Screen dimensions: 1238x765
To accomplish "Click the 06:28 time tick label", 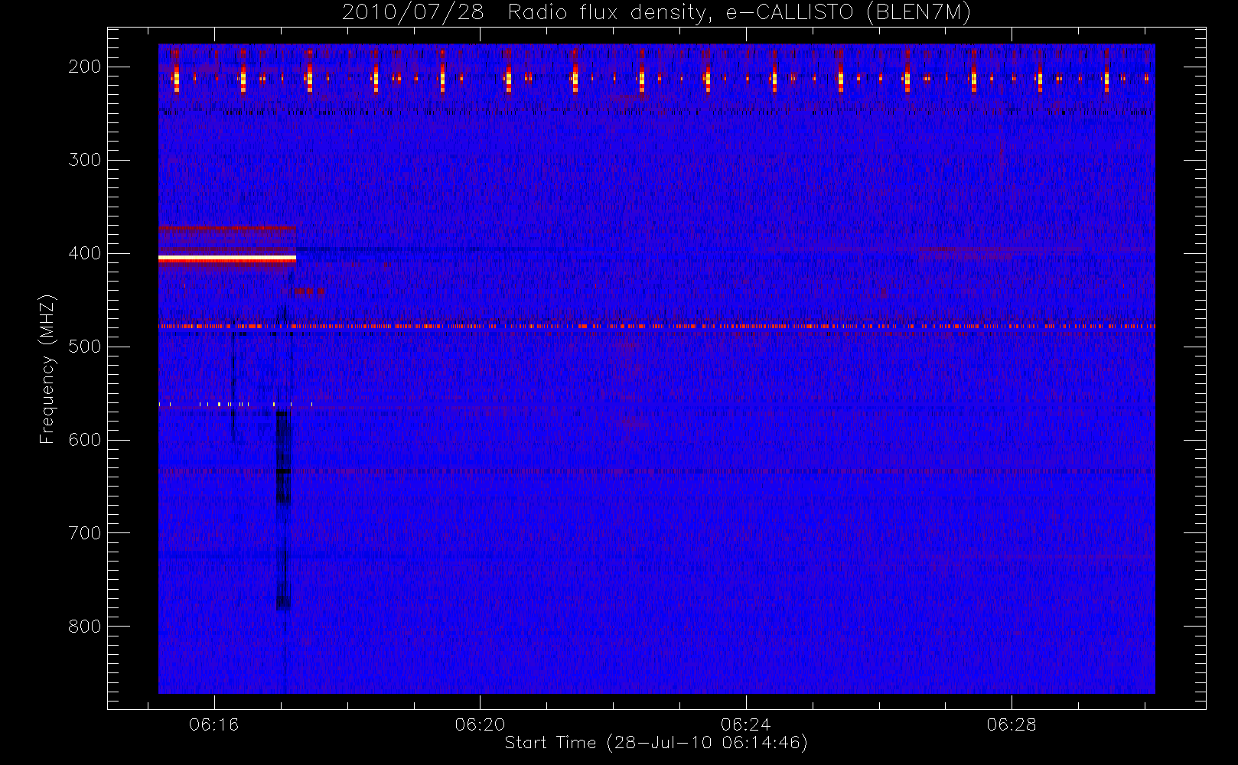I will tap(1012, 724).
